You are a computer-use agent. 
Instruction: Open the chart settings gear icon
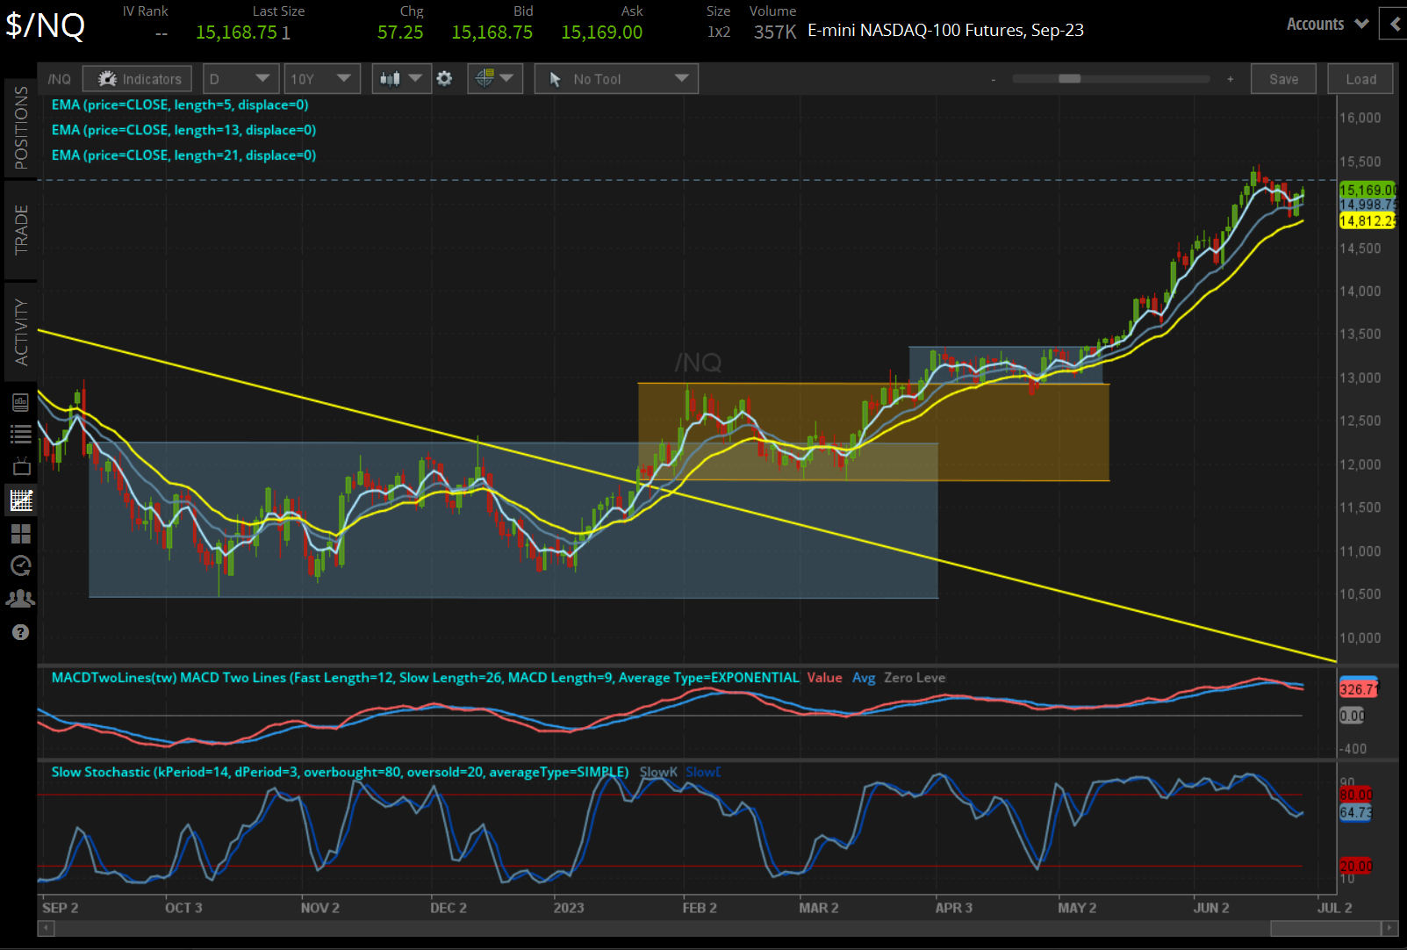[x=445, y=78]
